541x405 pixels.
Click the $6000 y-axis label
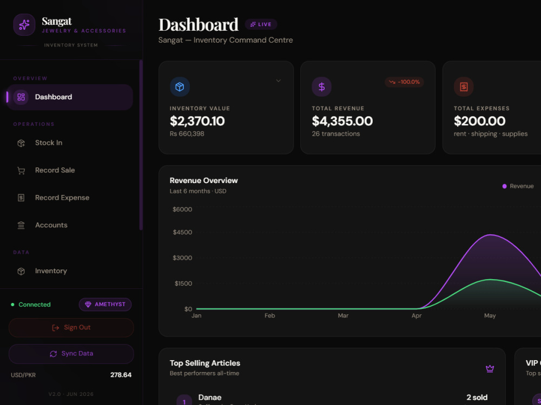click(182, 210)
